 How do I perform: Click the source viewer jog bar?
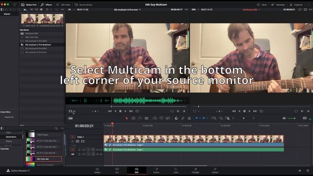pos(127,107)
